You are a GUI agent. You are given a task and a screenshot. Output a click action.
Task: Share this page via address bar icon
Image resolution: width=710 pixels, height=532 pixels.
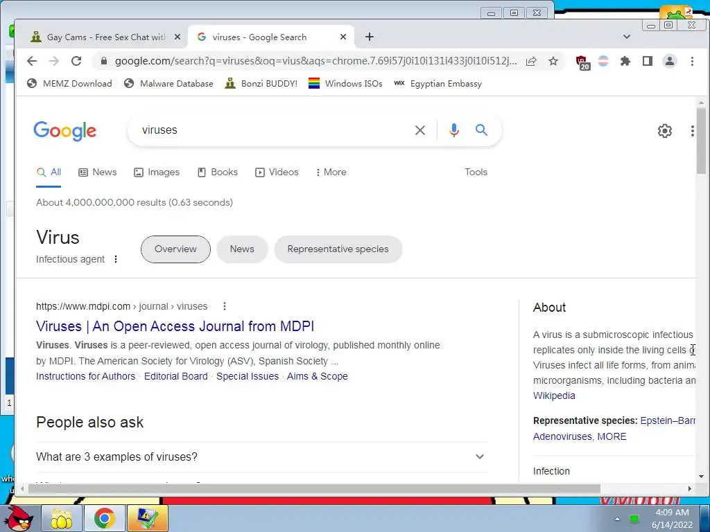(x=531, y=61)
